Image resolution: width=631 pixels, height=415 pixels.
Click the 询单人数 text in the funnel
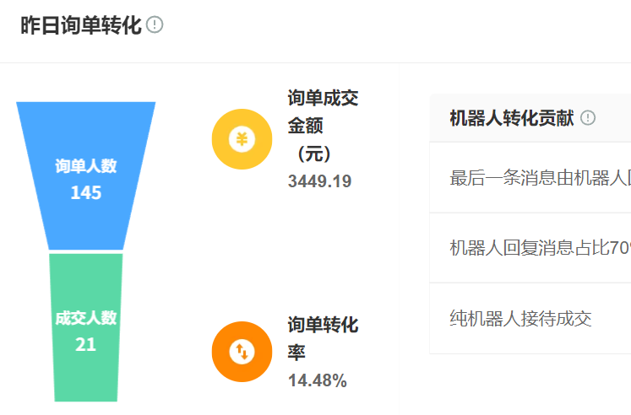pos(86,166)
